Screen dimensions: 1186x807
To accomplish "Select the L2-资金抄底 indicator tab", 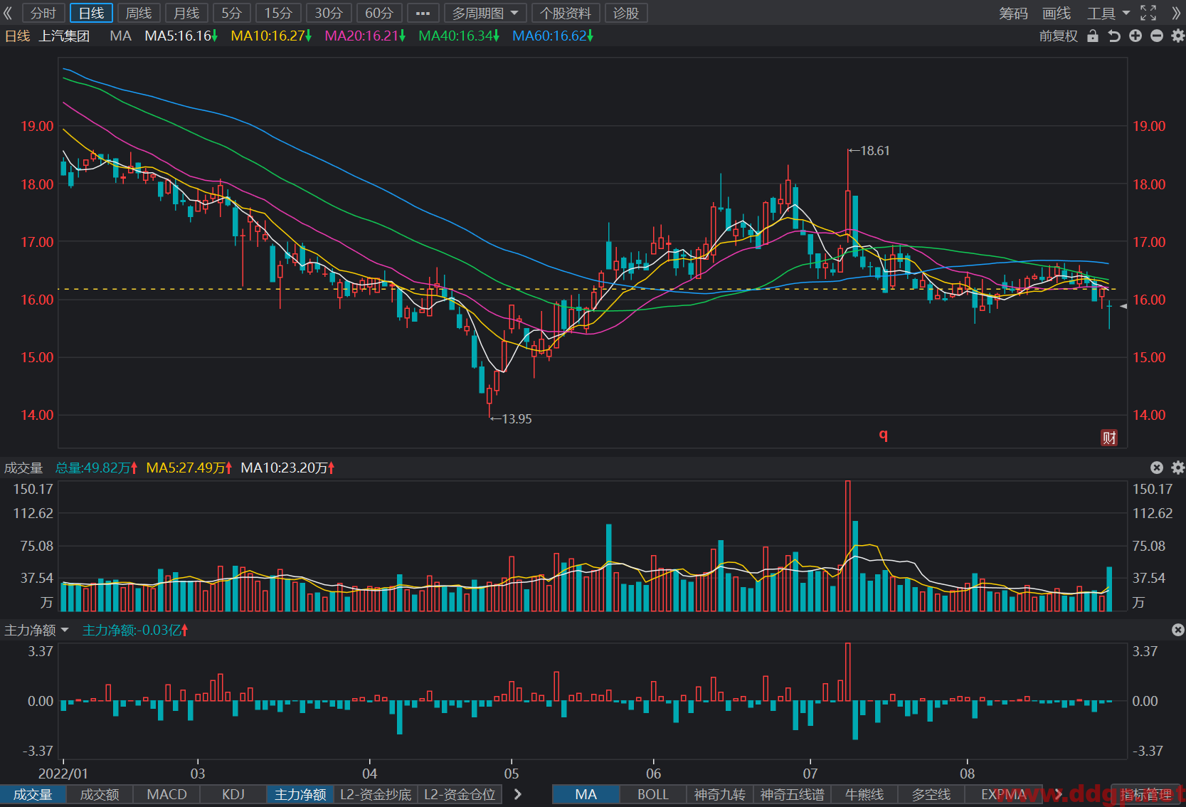I will pos(376,794).
